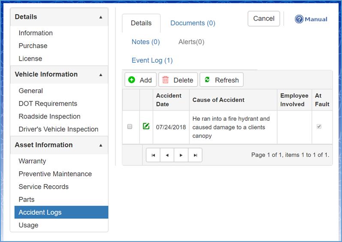This screenshot has width=342, height=242.
Task: Click the Add button with green plus
Action: 140,80
